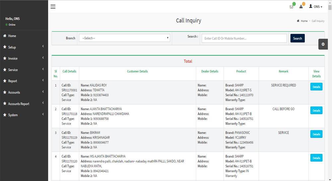This screenshot has width=332, height=181.
Task: Click Name: MS AJANTA BHATTACHARYA text
Action: [103, 156]
